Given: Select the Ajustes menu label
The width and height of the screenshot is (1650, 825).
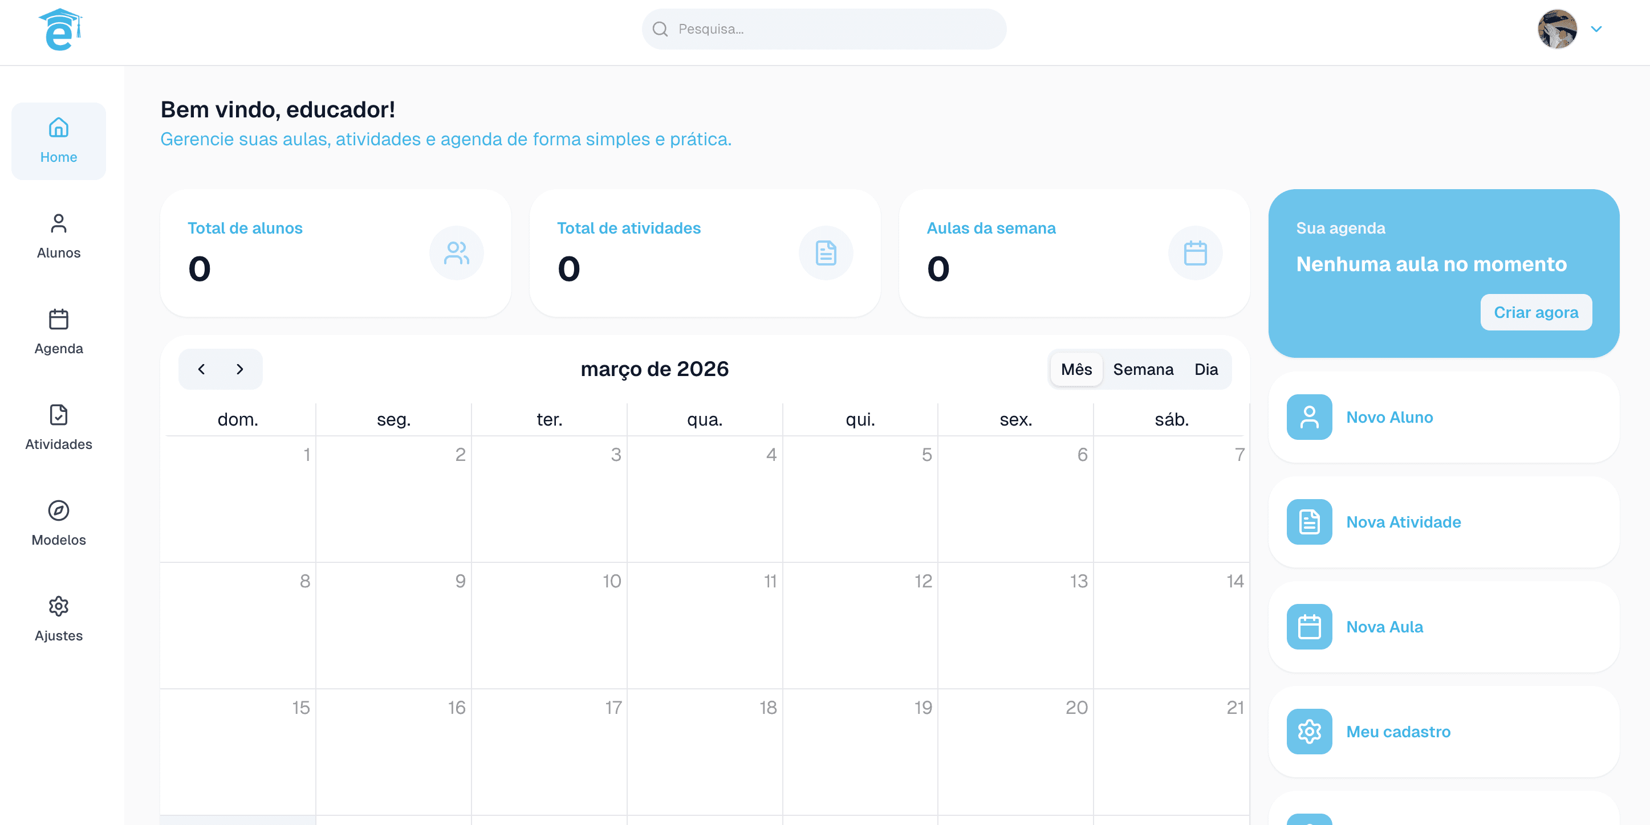Looking at the screenshot, I should (58, 635).
